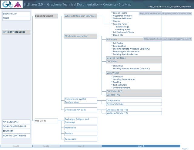The height and width of the screenshot is (150, 194).
Task: Open API GUIDE (*1) section
Action: [16, 122]
